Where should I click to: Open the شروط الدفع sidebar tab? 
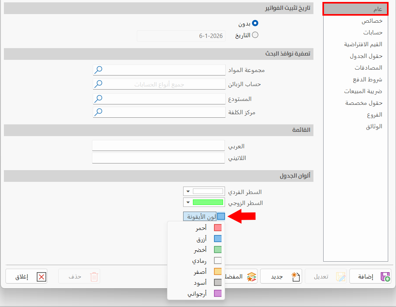(356, 79)
